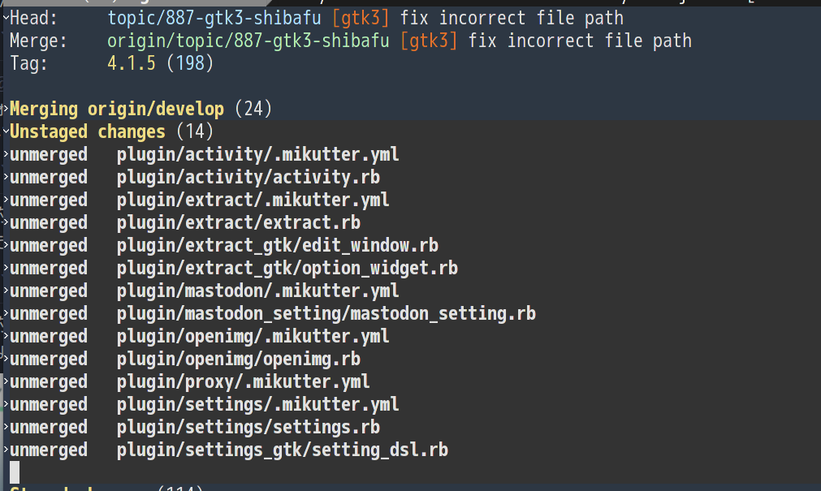Click plugin/settings/settings.rb in the list
Image resolution: width=821 pixels, height=491 pixels.
coord(248,427)
